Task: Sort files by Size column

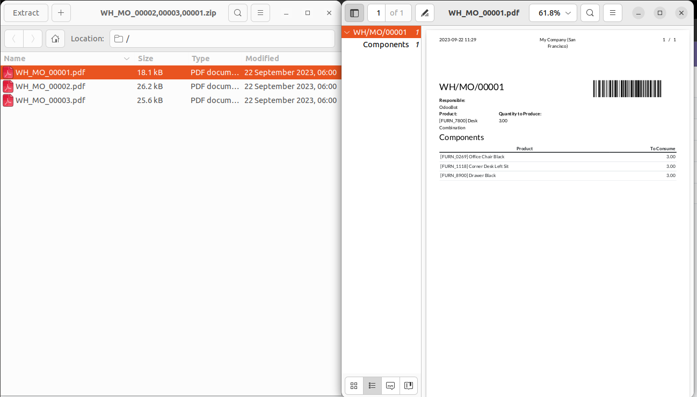Action: pyautogui.click(x=160, y=58)
